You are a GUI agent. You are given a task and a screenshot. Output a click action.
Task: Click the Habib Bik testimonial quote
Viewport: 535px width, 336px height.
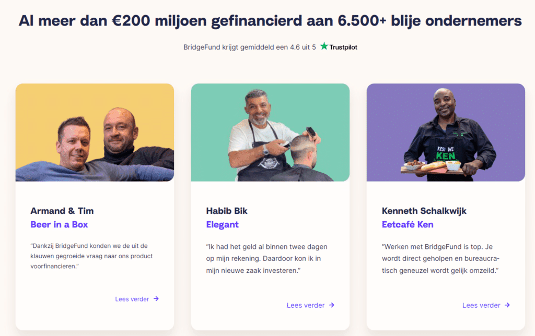[x=267, y=258]
